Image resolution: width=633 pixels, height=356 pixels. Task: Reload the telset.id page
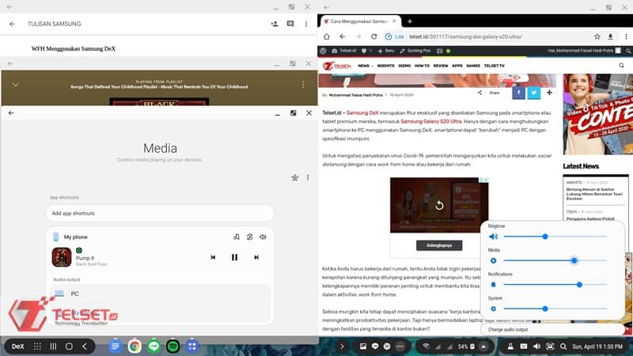(373, 36)
